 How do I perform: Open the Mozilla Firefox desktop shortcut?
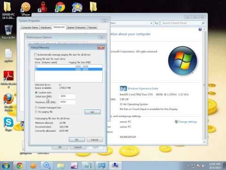point(8,102)
